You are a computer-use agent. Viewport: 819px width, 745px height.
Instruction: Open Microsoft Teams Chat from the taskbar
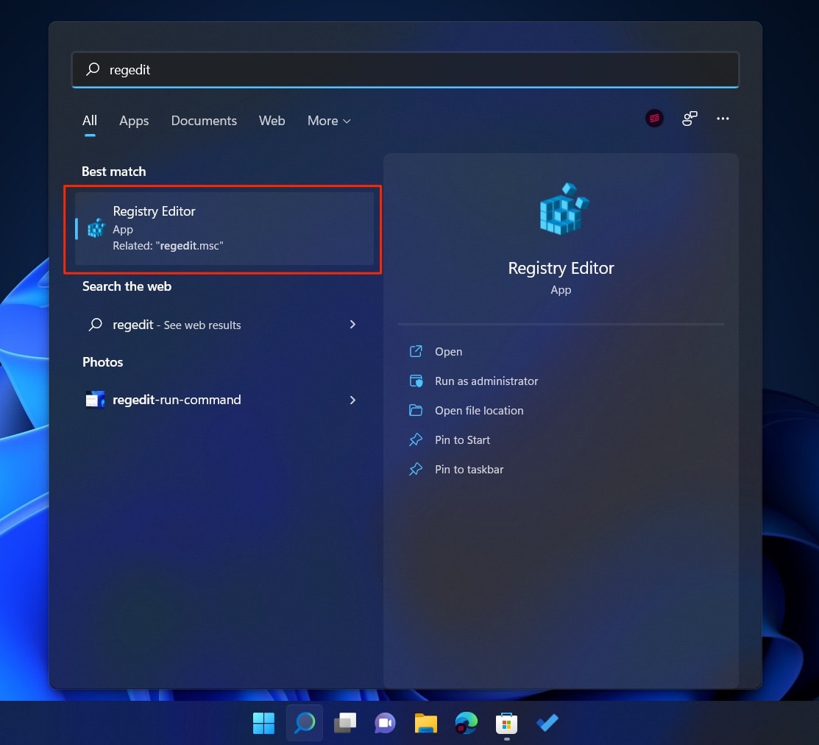(385, 723)
